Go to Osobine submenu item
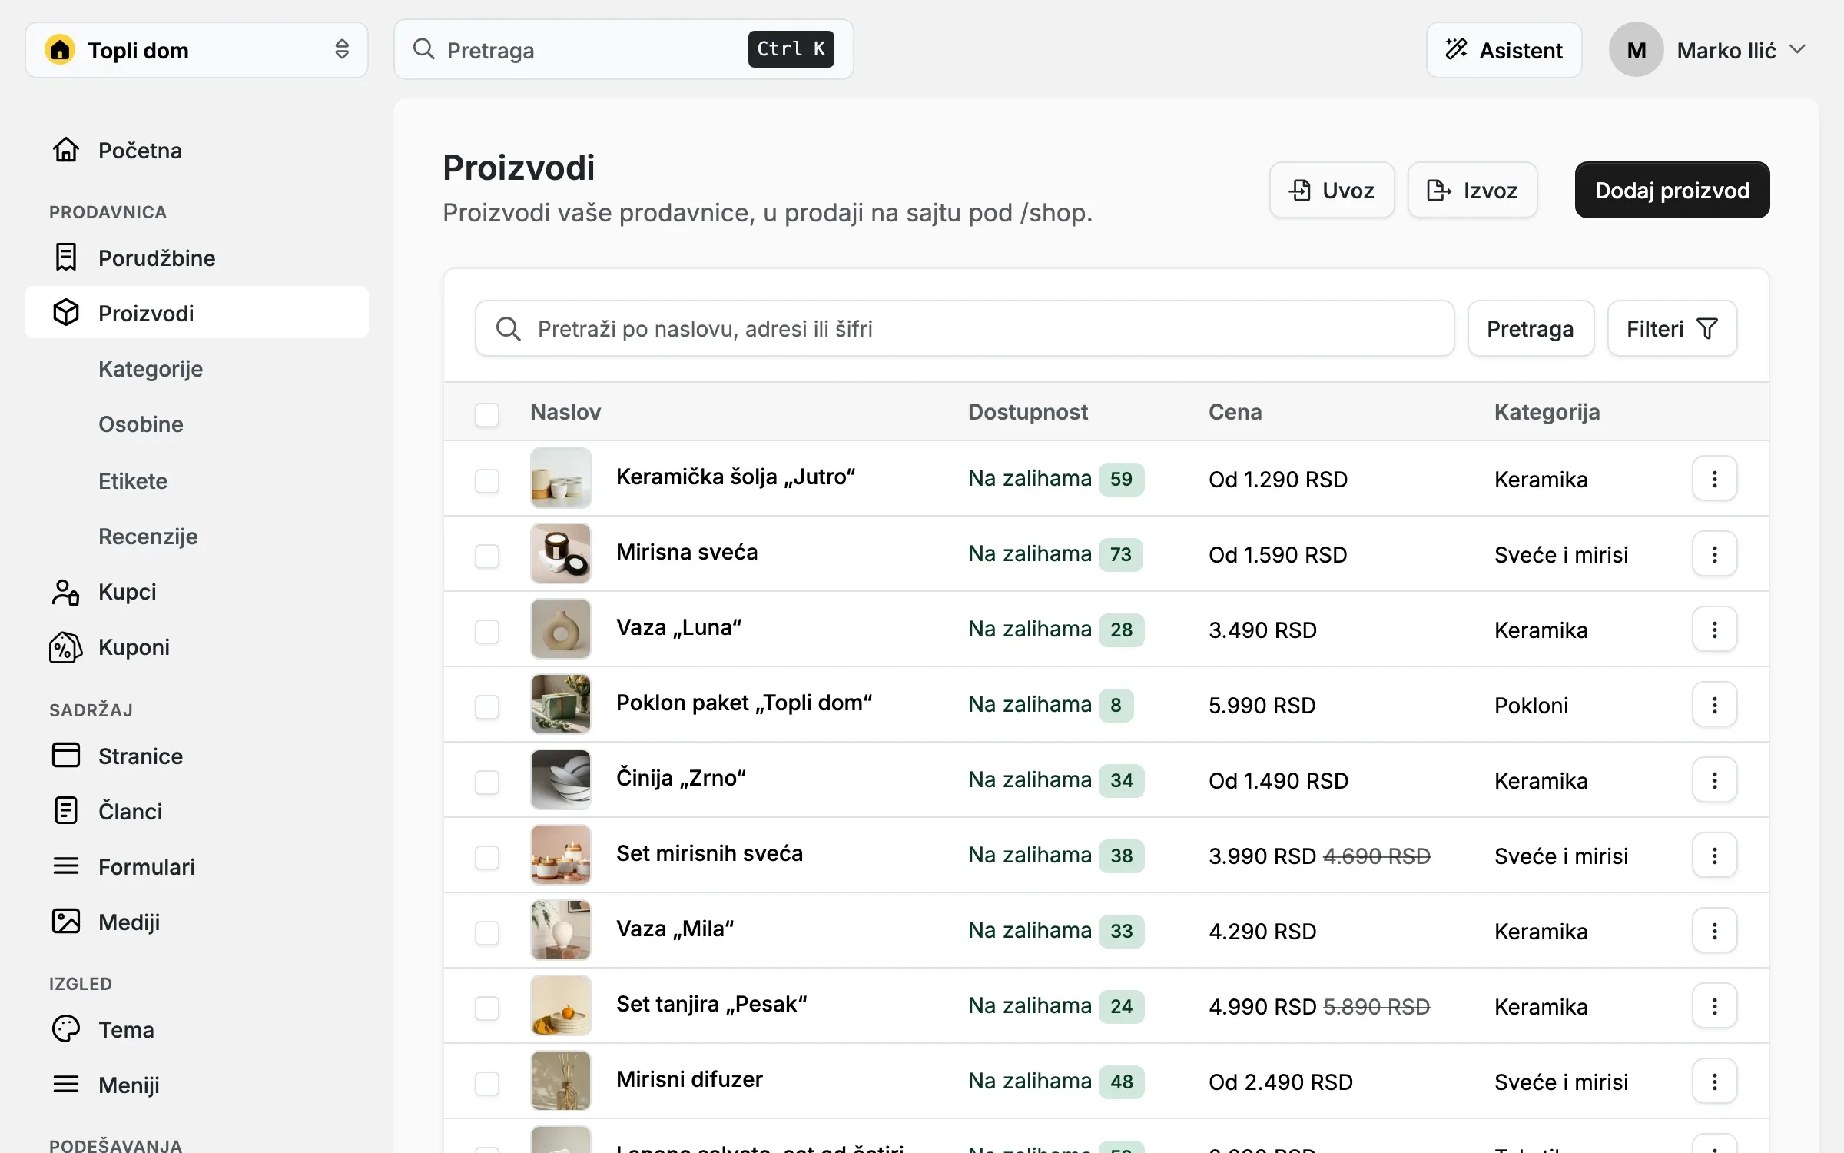The height and width of the screenshot is (1153, 1844). pos(141,424)
